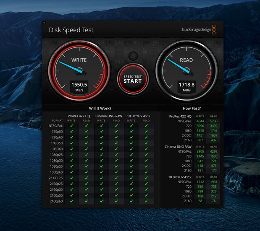
Task: Click the Disk Speed Test title
Action: pos(71,30)
